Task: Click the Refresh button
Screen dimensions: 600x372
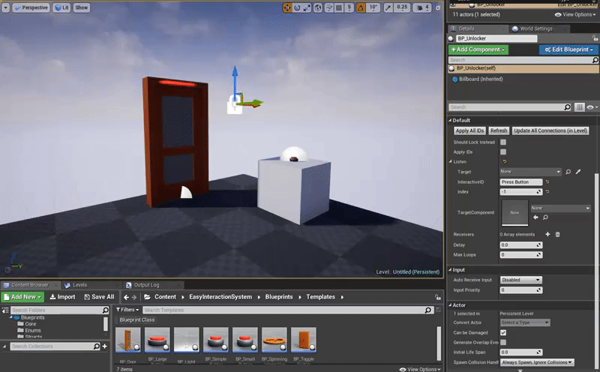Action: click(499, 131)
